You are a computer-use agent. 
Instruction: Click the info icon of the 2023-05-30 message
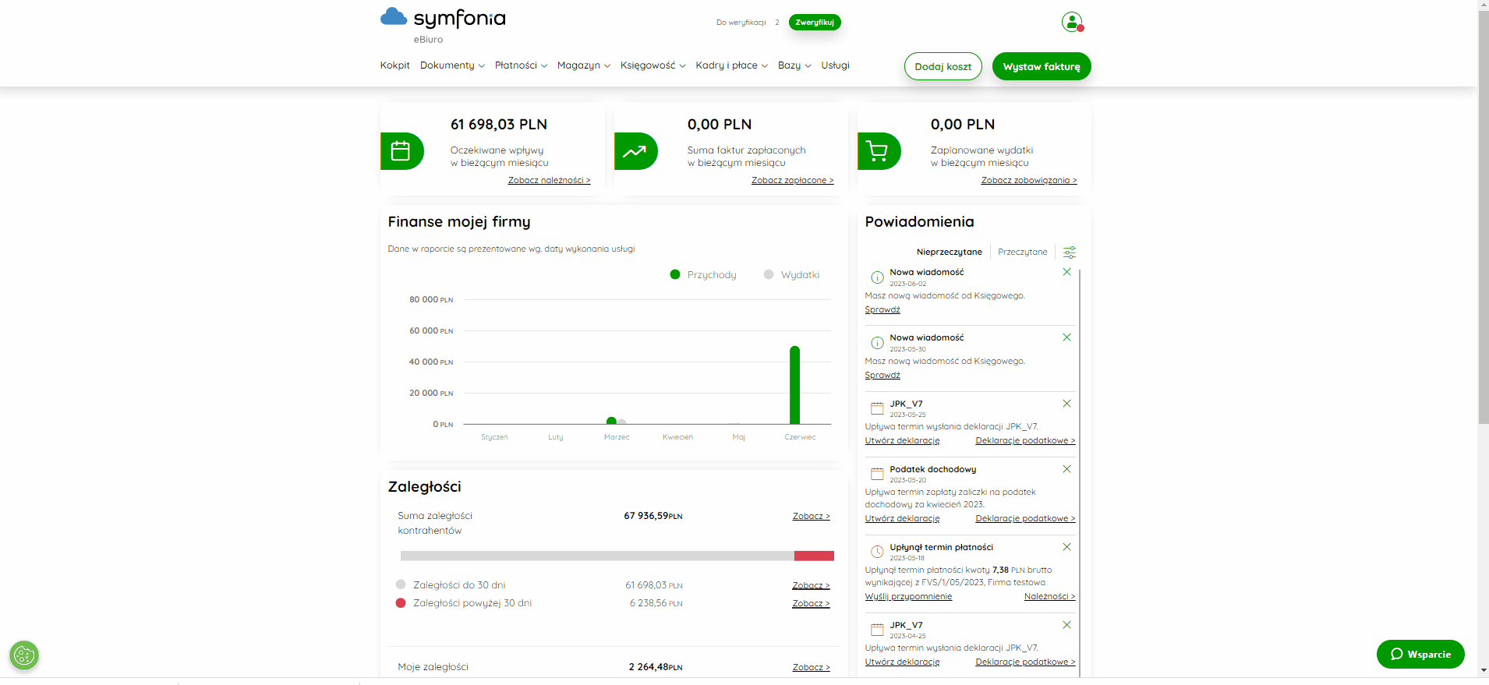(877, 343)
